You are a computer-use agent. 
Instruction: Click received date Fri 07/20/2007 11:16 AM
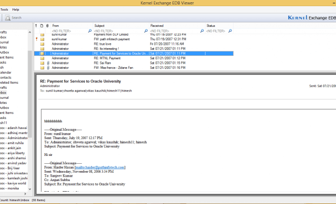[x=167, y=44]
